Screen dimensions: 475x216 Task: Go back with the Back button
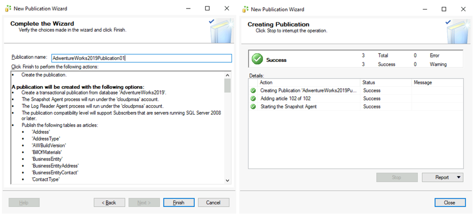109,202
